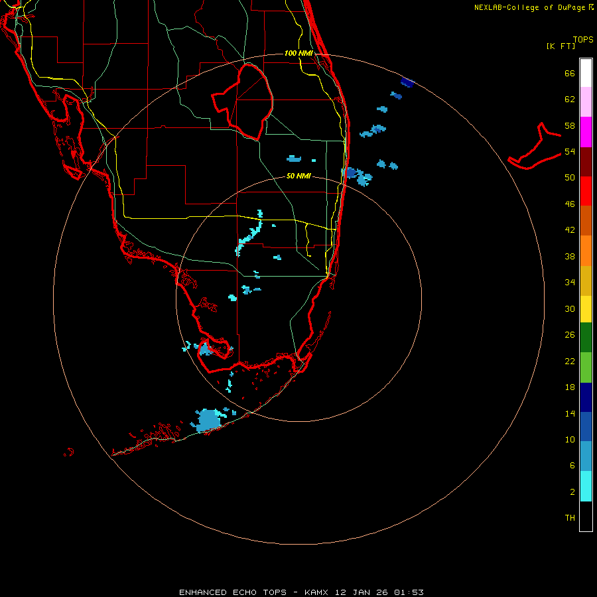The height and width of the screenshot is (597, 597).
Task: Click the 01:53 timestamp in caption
Action: click(x=409, y=592)
